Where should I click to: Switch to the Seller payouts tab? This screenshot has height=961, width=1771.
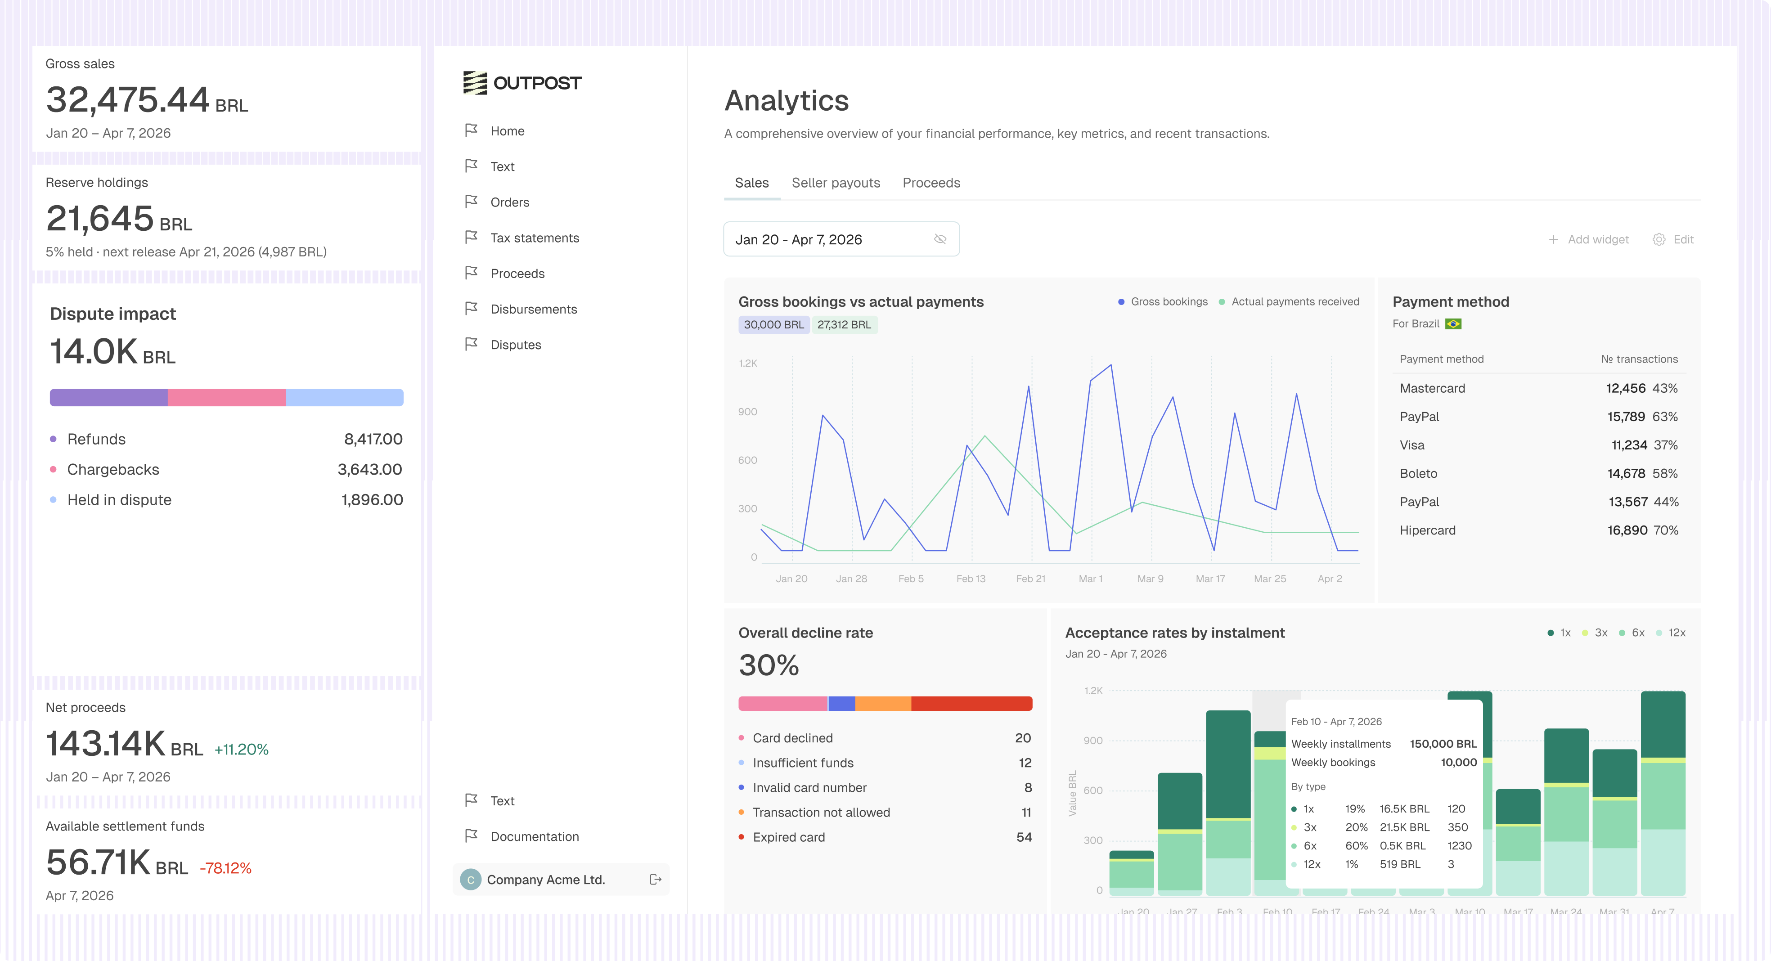[835, 183]
